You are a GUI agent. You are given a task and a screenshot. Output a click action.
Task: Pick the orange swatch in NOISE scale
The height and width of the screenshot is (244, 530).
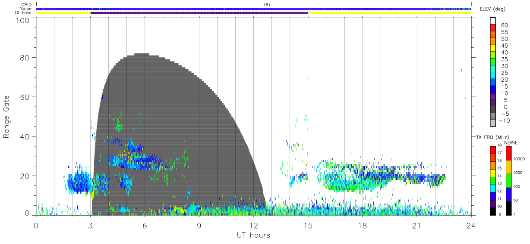509,167
